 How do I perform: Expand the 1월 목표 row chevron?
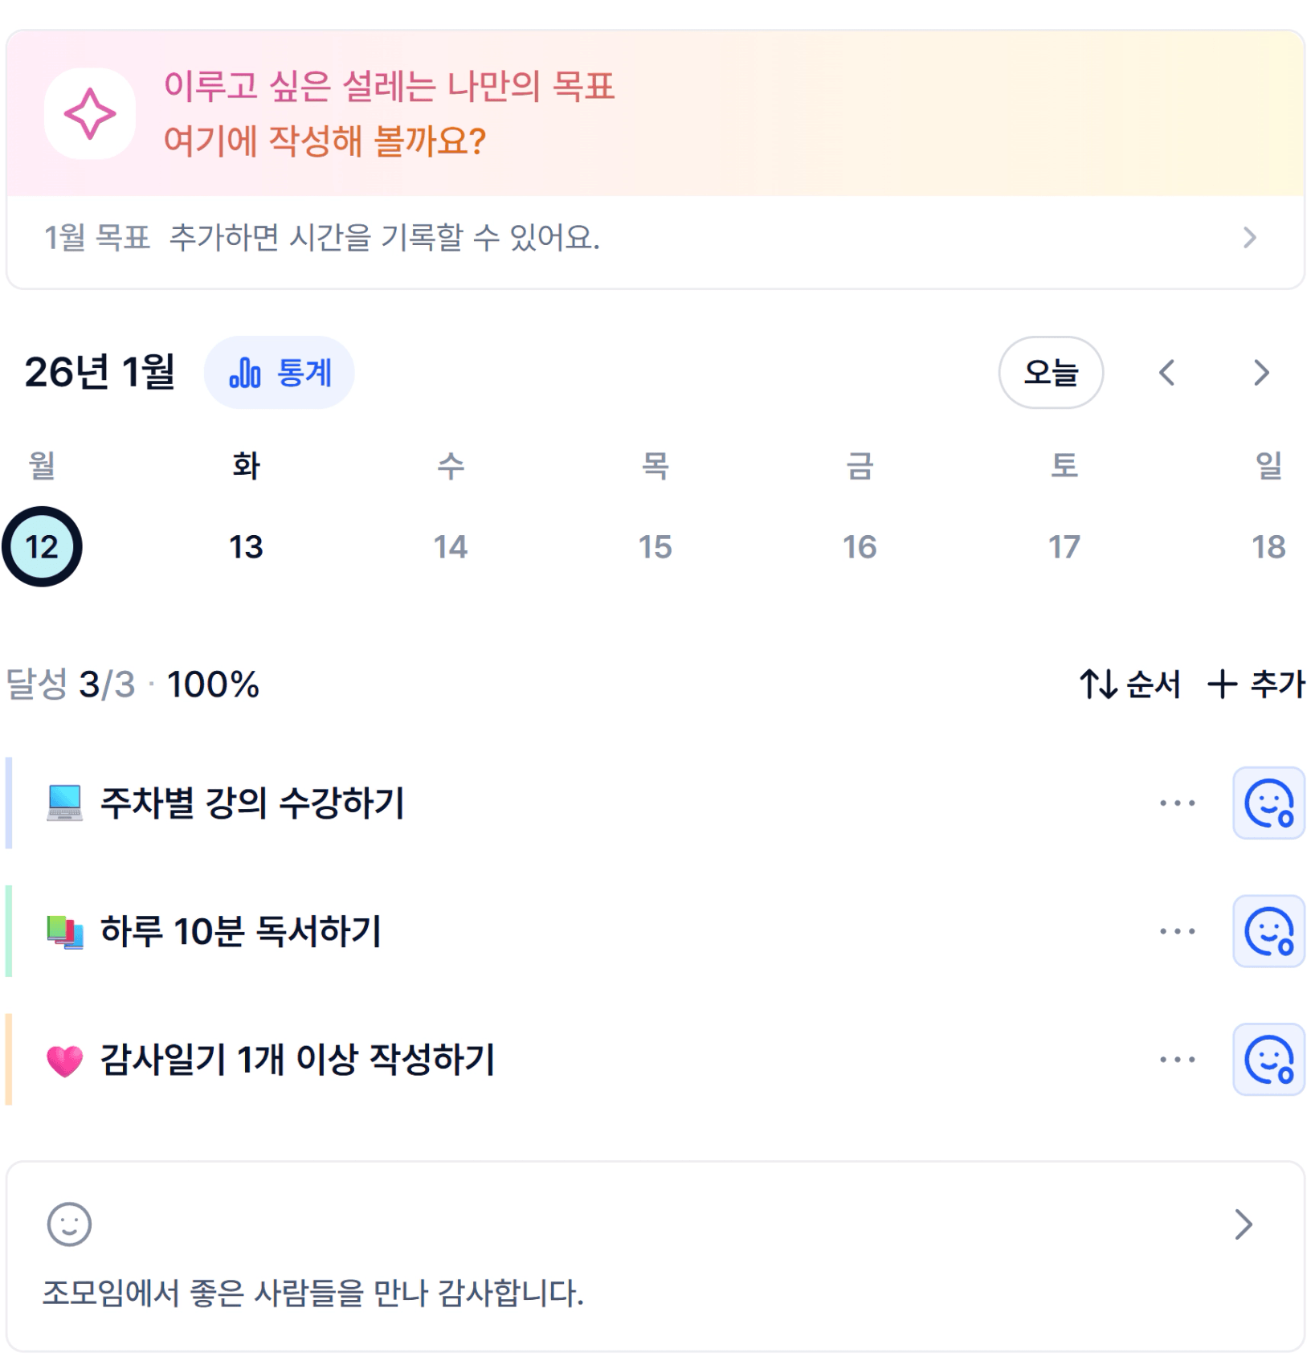pyautogui.click(x=1249, y=238)
